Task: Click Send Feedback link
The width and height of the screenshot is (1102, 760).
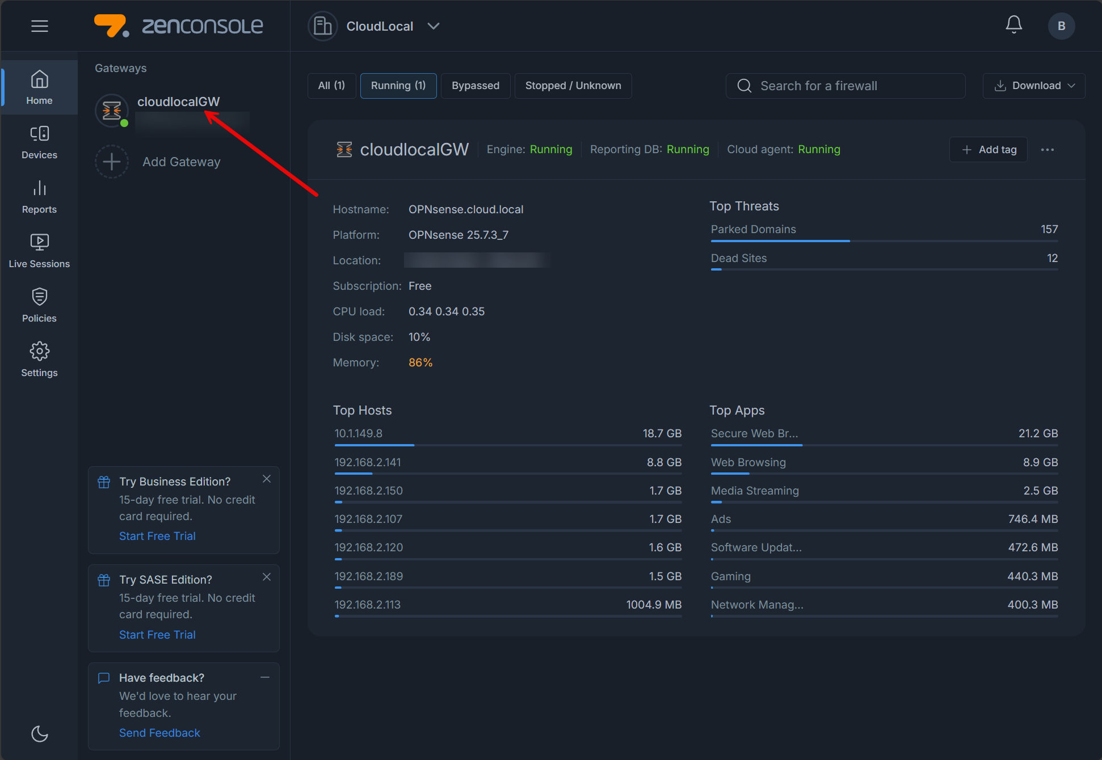Action: click(159, 733)
